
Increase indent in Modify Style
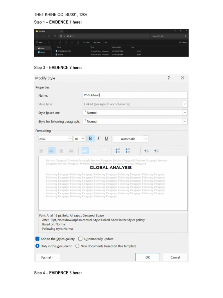156,151
